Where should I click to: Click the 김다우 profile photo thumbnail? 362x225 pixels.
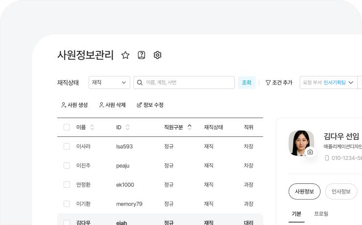point(301,143)
